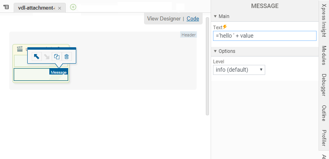The width and height of the screenshot is (329, 159).
Task: Click the clapperboard action icon
Action: coord(20,49)
